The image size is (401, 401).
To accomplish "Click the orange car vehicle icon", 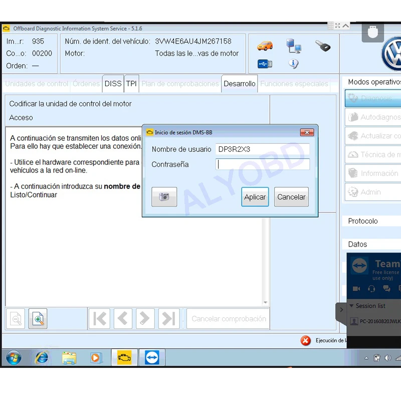I will point(265,46).
